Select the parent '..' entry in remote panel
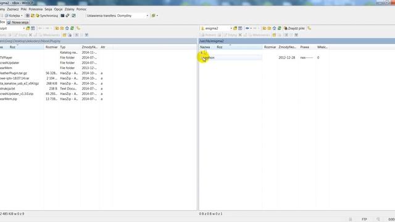This screenshot has width=395, height=222. pyautogui.click(x=203, y=52)
